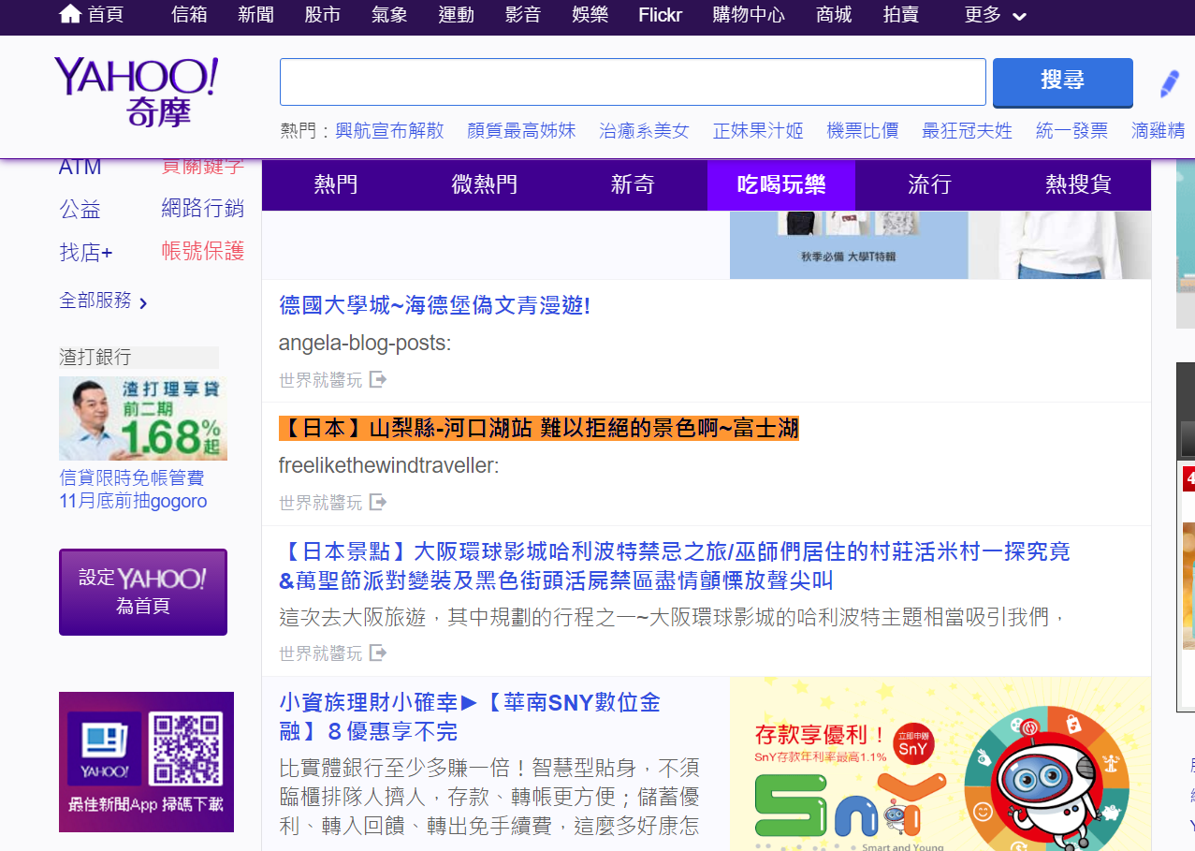Switch to the 微熱門 tab
This screenshot has height=851, width=1195.
coord(485,185)
